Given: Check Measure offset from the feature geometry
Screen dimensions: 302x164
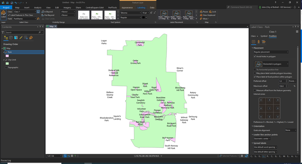Looking at the screenshot, I should (x=255, y=90).
